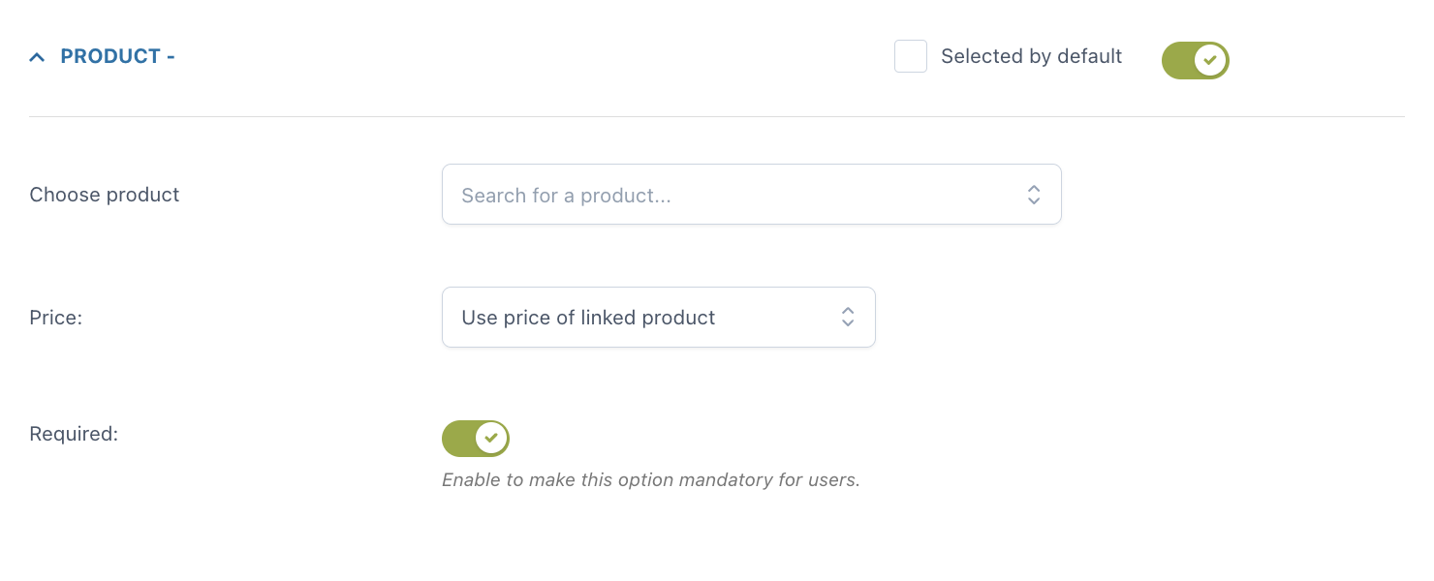This screenshot has width=1434, height=581.
Task: Click the 'Enable to make this option mandatory' hint
Action: click(650, 479)
